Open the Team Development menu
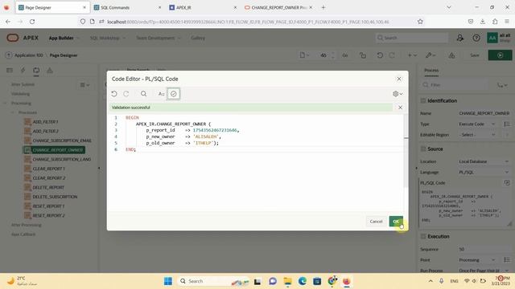 158,38
